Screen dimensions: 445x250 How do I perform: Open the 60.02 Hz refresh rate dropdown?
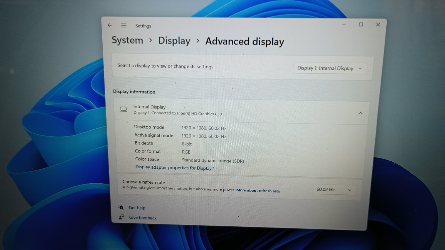pos(334,190)
